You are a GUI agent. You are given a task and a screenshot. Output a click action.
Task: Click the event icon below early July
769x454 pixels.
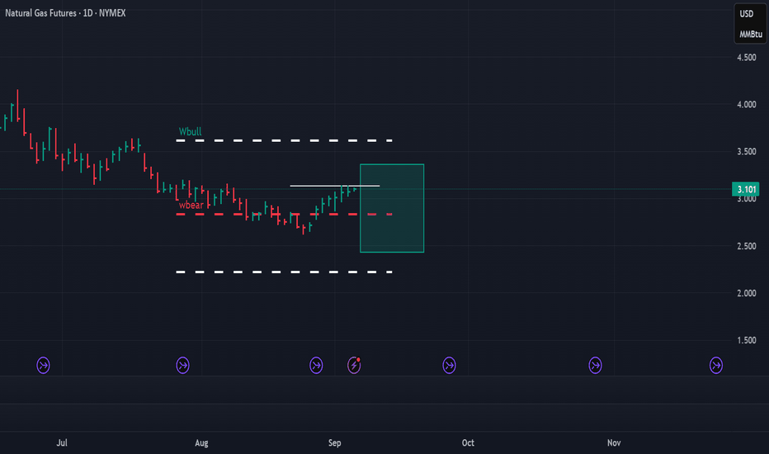point(43,365)
